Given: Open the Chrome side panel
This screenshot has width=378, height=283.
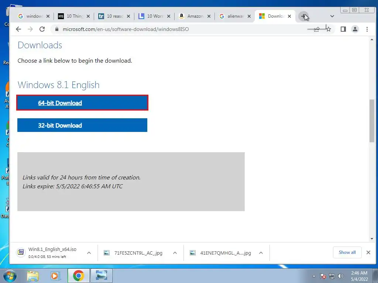Looking at the screenshot, I should coord(343,29).
